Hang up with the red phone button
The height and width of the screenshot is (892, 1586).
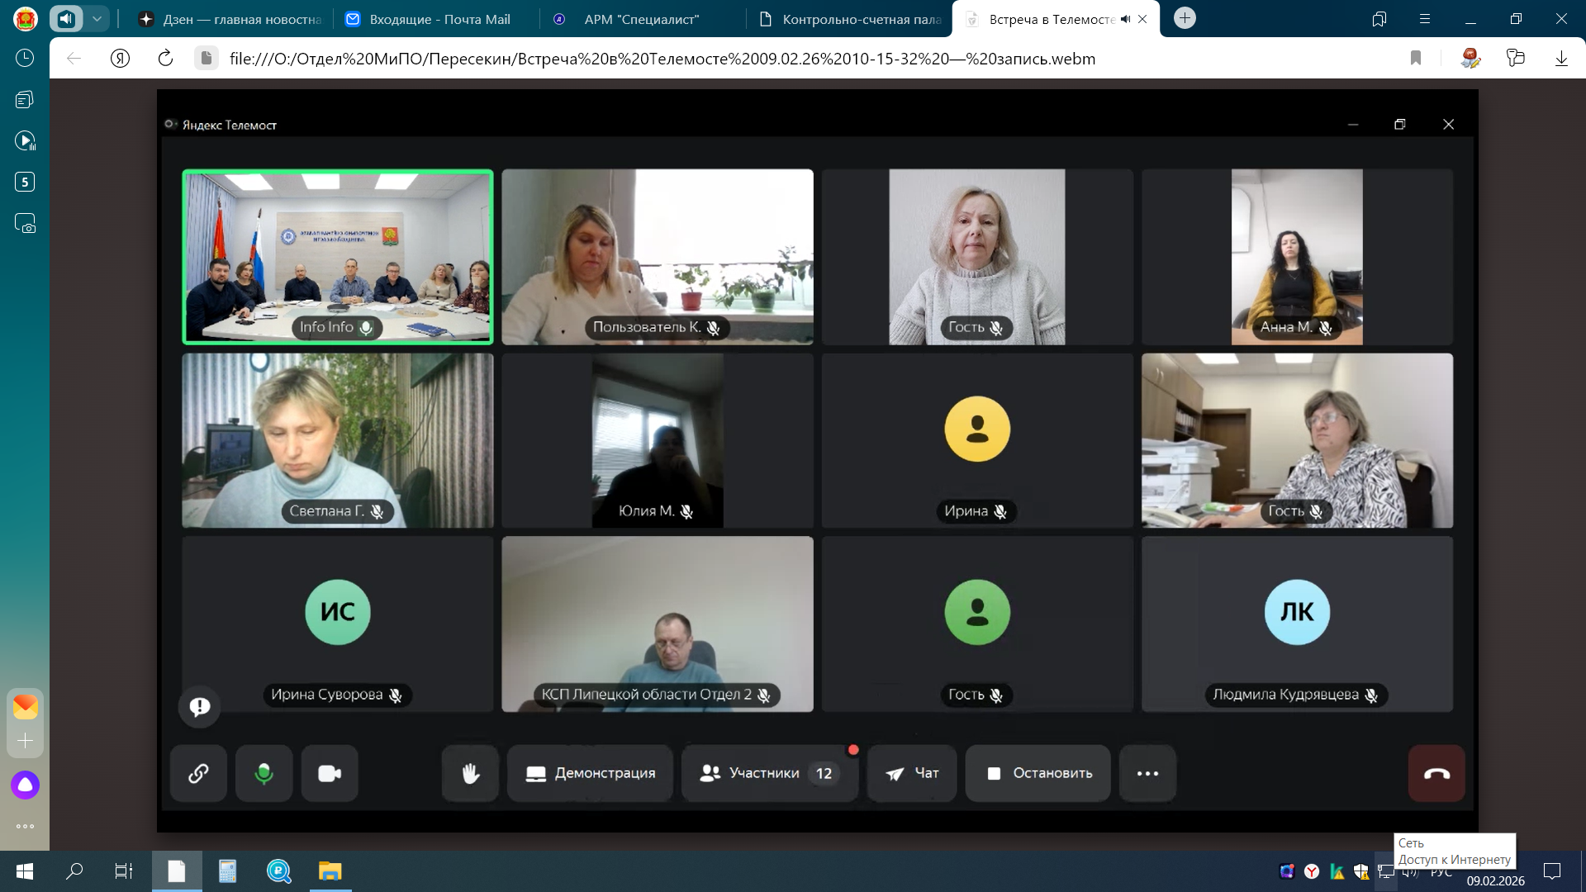click(1436, 773)
